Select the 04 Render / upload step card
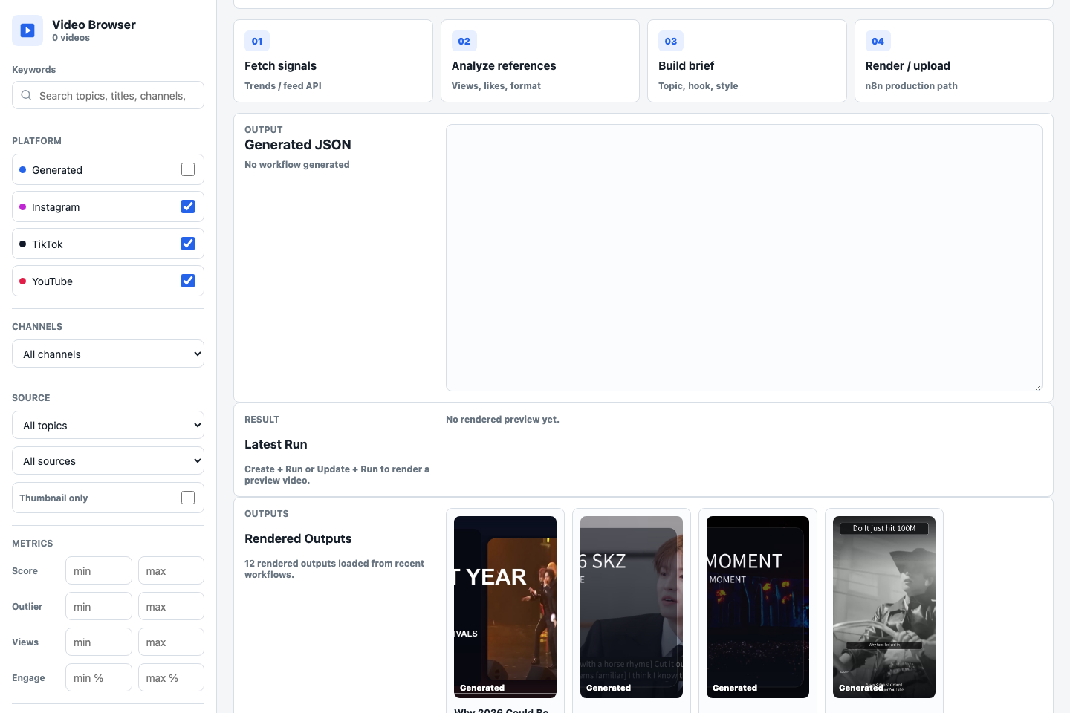1070x713 pixels. 954,61
